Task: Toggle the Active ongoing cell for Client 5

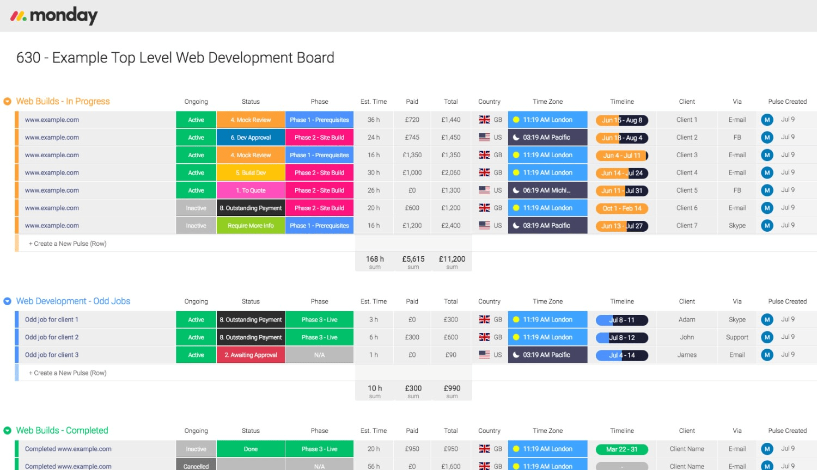Action: [196, 190]
